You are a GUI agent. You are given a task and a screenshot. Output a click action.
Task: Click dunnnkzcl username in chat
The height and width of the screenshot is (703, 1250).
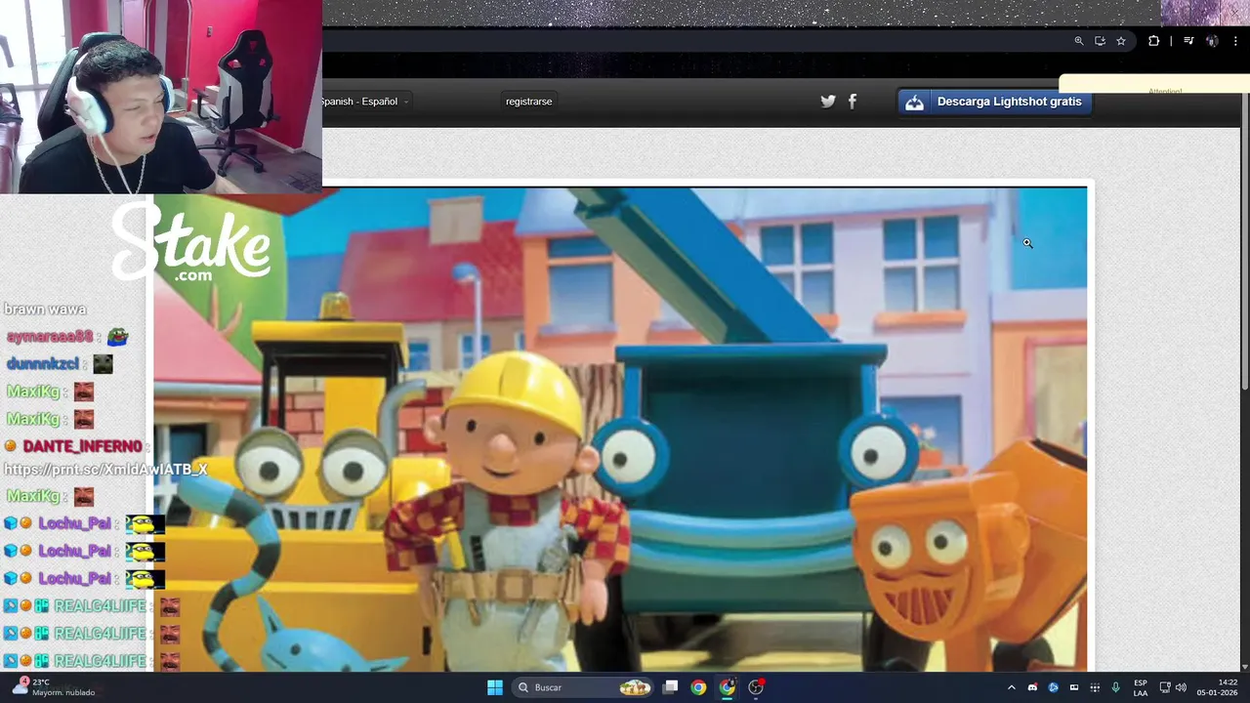(x=43, y=364)
